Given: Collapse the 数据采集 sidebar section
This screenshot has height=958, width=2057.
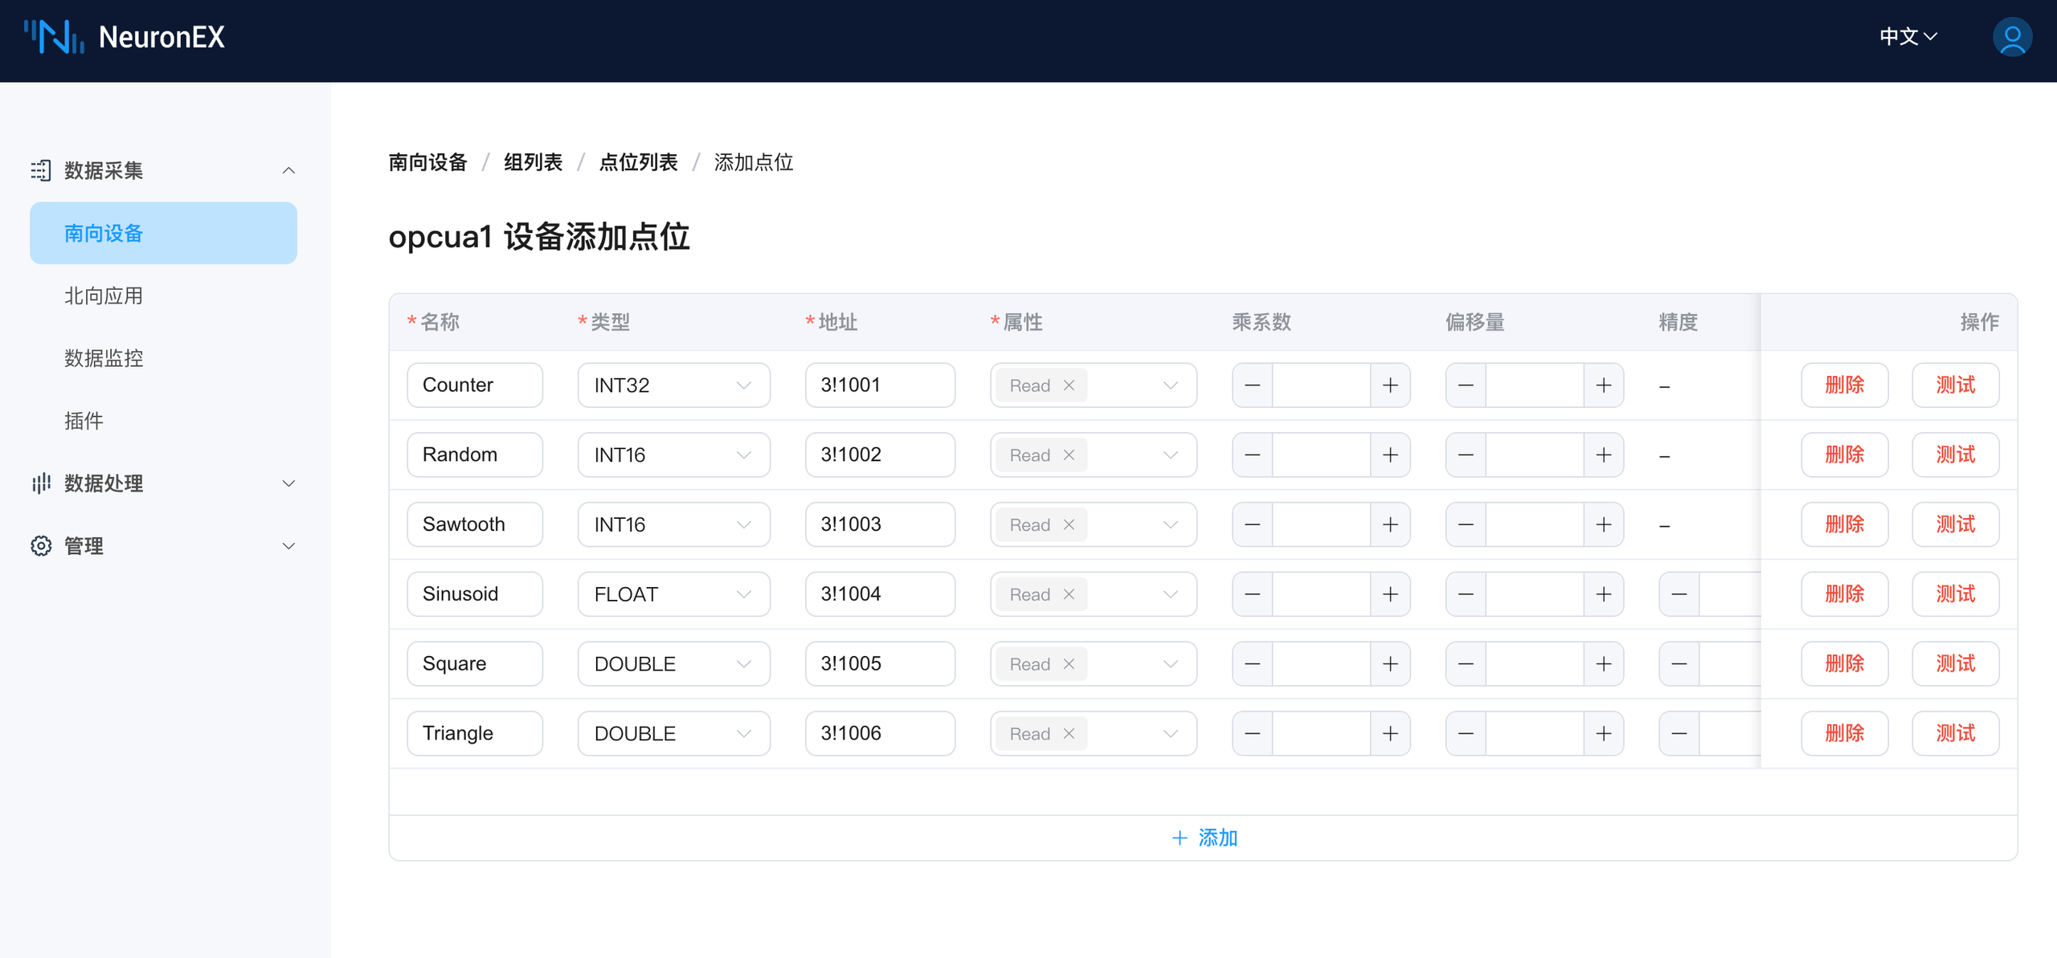Looking at the screenshot, I should click(x=288, y=169).
